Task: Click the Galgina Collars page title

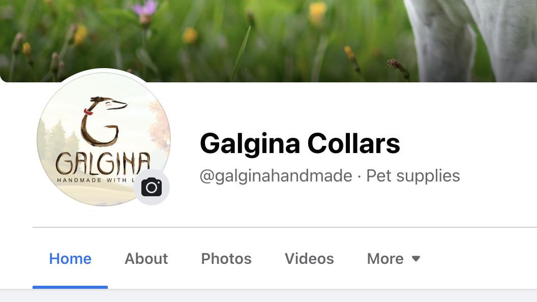Action: coord(300,144)
